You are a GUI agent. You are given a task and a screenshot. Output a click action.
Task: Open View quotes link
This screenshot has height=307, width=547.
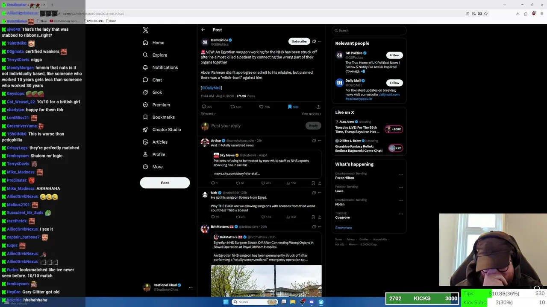pos(311,113)
